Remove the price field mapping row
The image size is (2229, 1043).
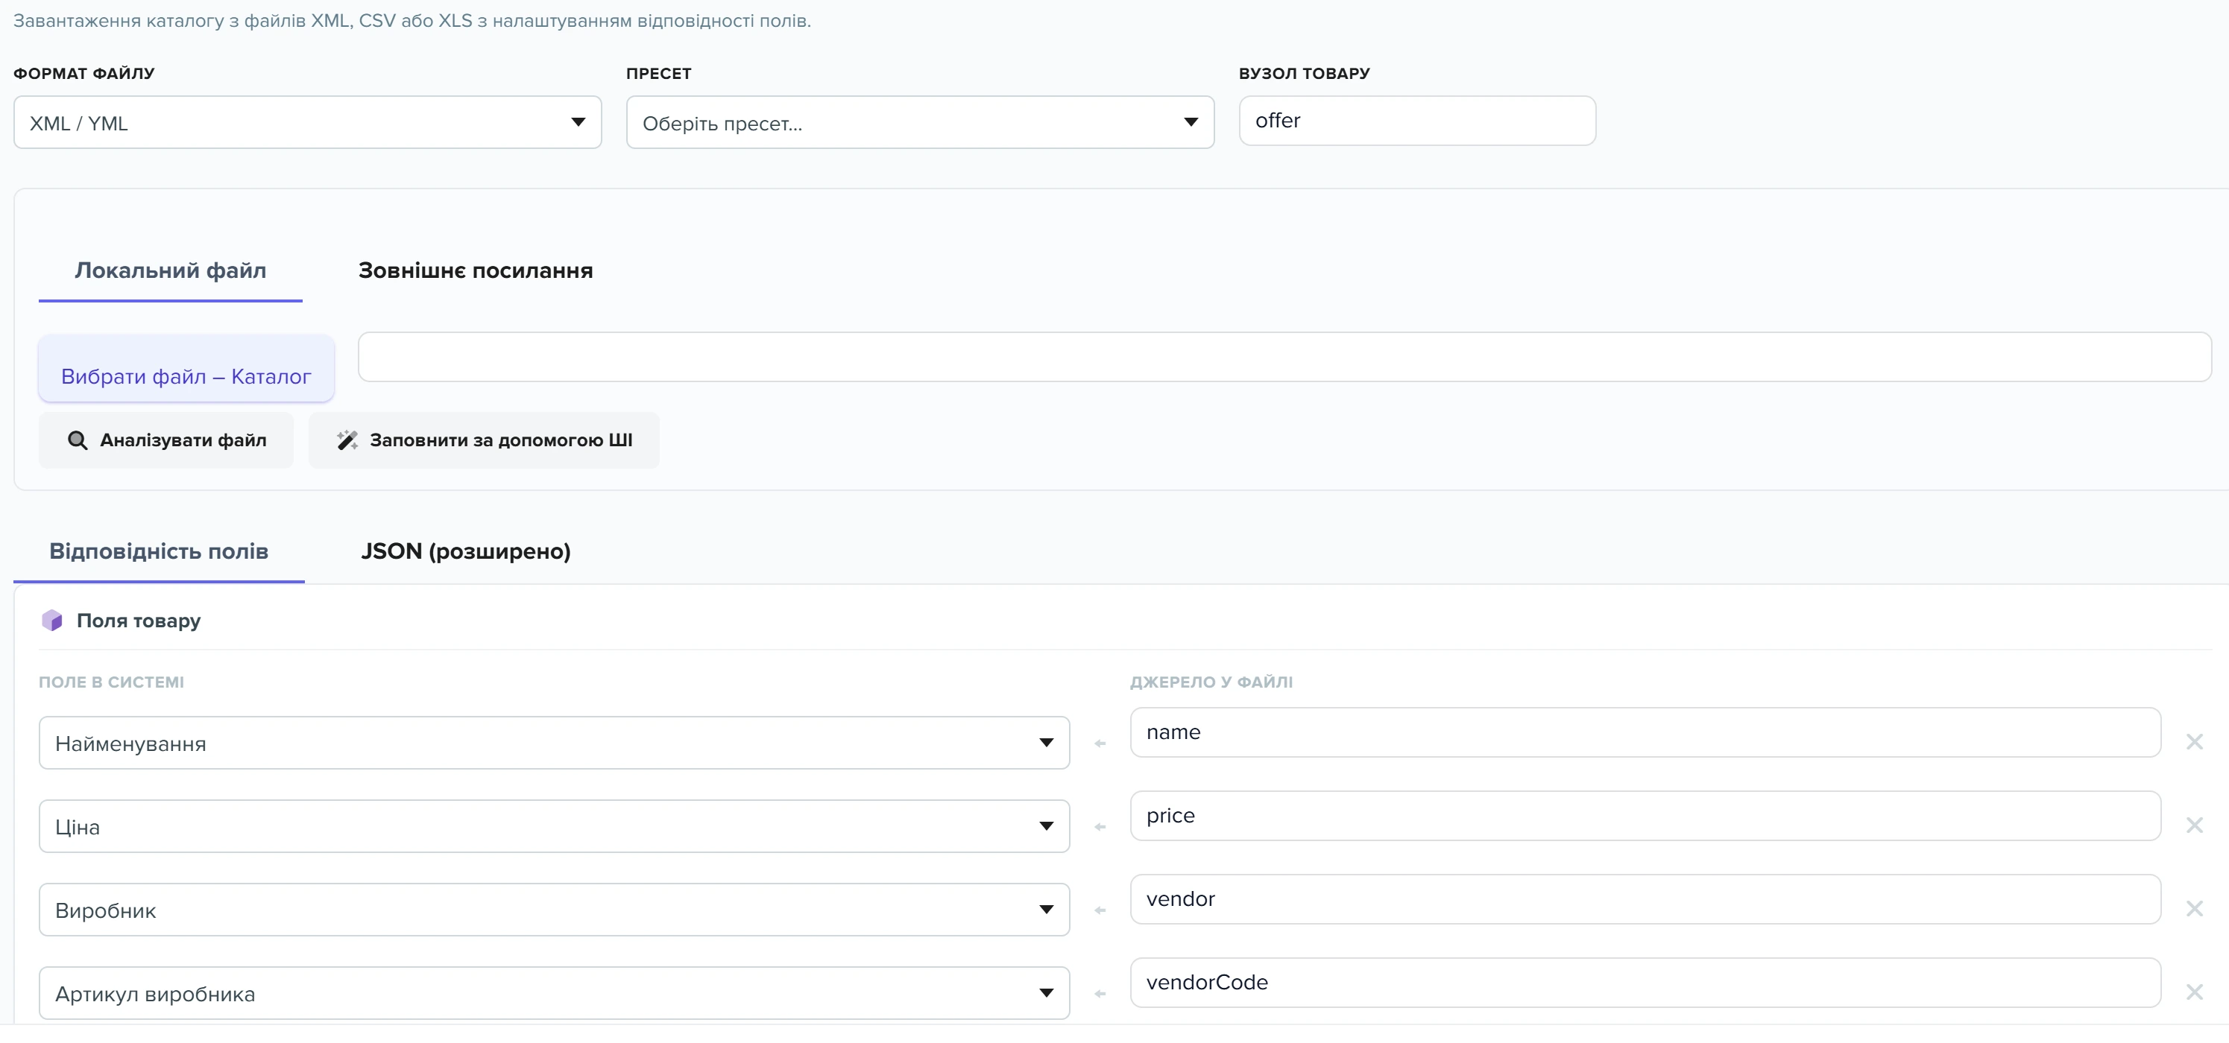(x=2195, y=825)
